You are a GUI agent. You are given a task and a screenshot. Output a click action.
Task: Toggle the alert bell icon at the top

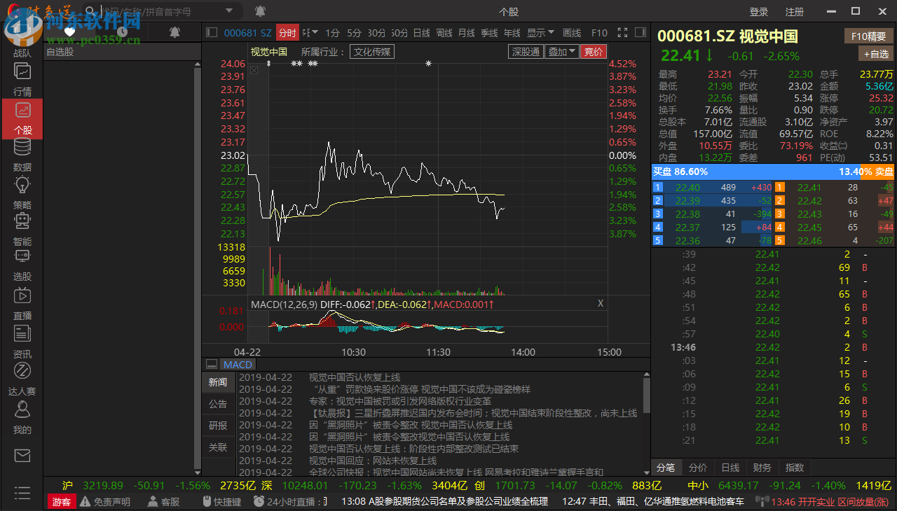[x=259, y=11]
